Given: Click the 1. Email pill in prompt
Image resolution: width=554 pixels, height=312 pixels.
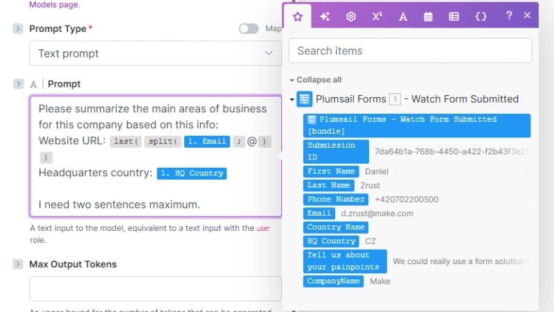Looking at the screenshot, I should coord(207,141).
